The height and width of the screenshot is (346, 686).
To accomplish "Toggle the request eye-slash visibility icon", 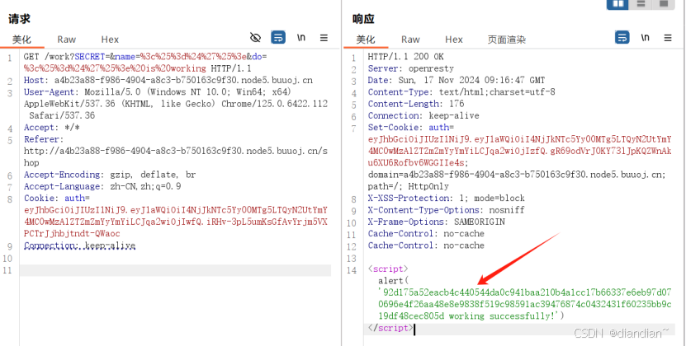I will coord(256,38).
